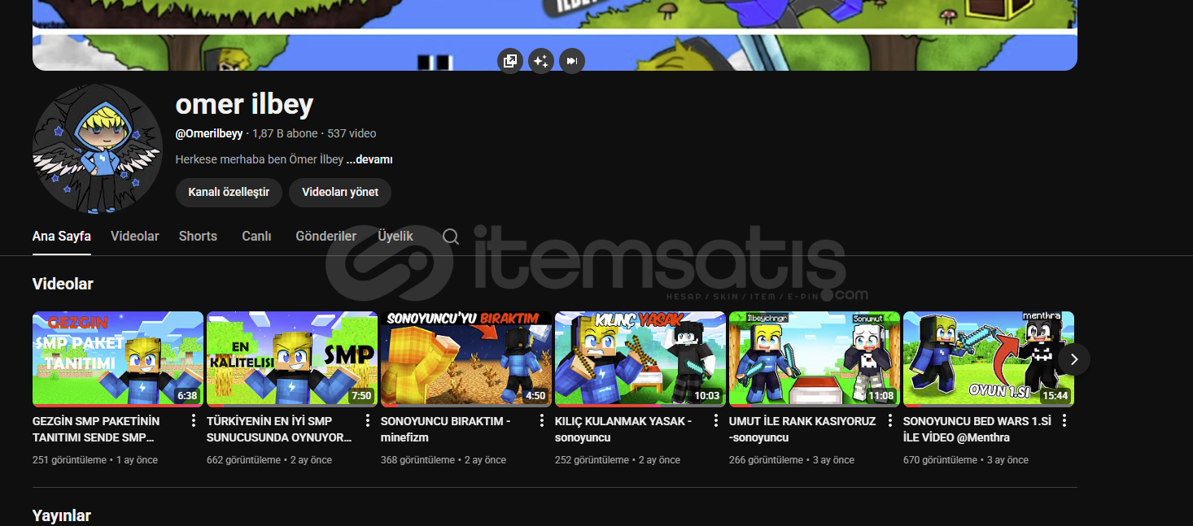
Task: Open options menu for SONOYUNCU BED WARS video
Action: pyautogui.click(x=1064, y=421)
